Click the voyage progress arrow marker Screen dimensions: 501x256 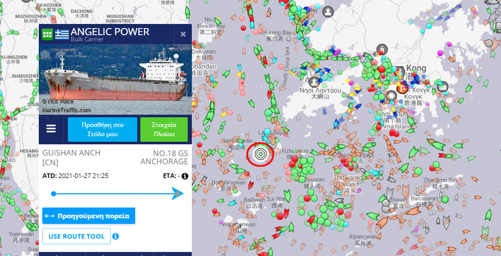178,194
